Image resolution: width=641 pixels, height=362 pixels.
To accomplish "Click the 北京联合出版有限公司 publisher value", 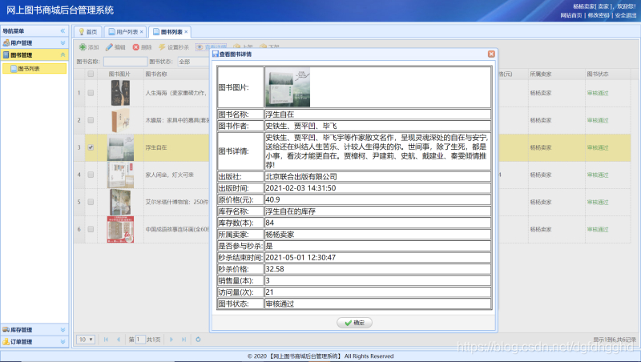I will (x=301, y=176).
